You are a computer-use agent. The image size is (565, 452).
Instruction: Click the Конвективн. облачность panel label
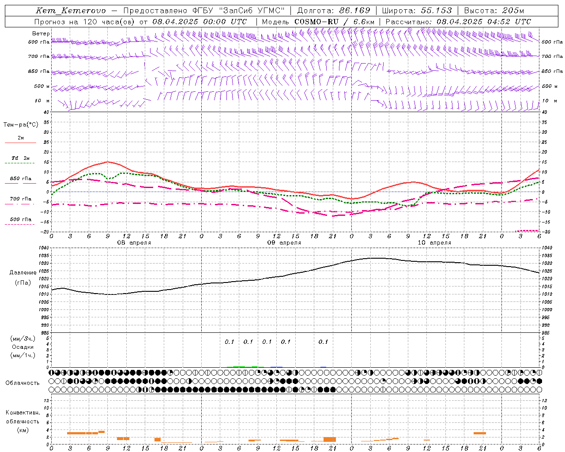[23, 417]
